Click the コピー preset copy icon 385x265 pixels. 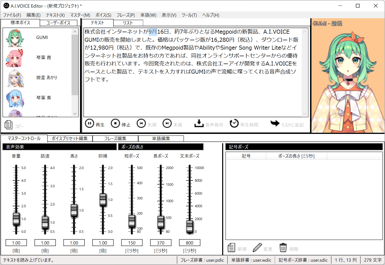(8, 125)
